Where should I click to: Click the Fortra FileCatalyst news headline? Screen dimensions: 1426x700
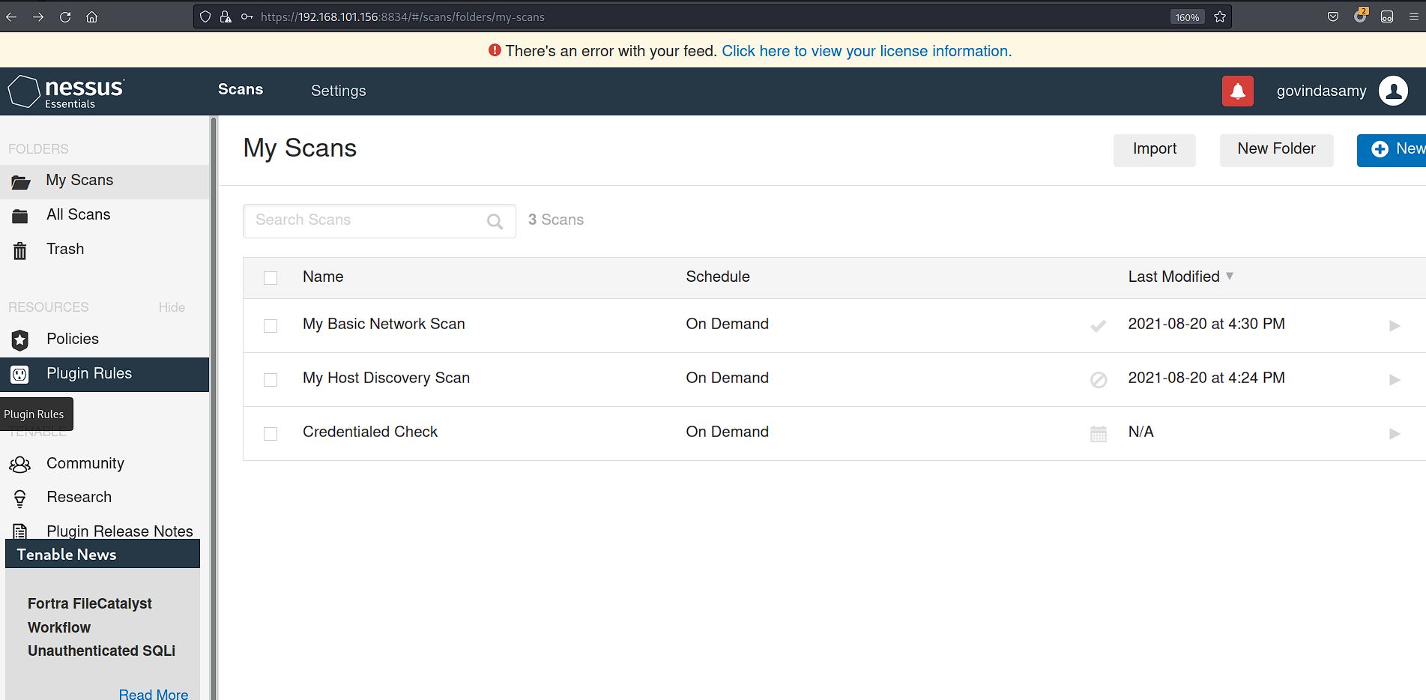click(102, 627)
